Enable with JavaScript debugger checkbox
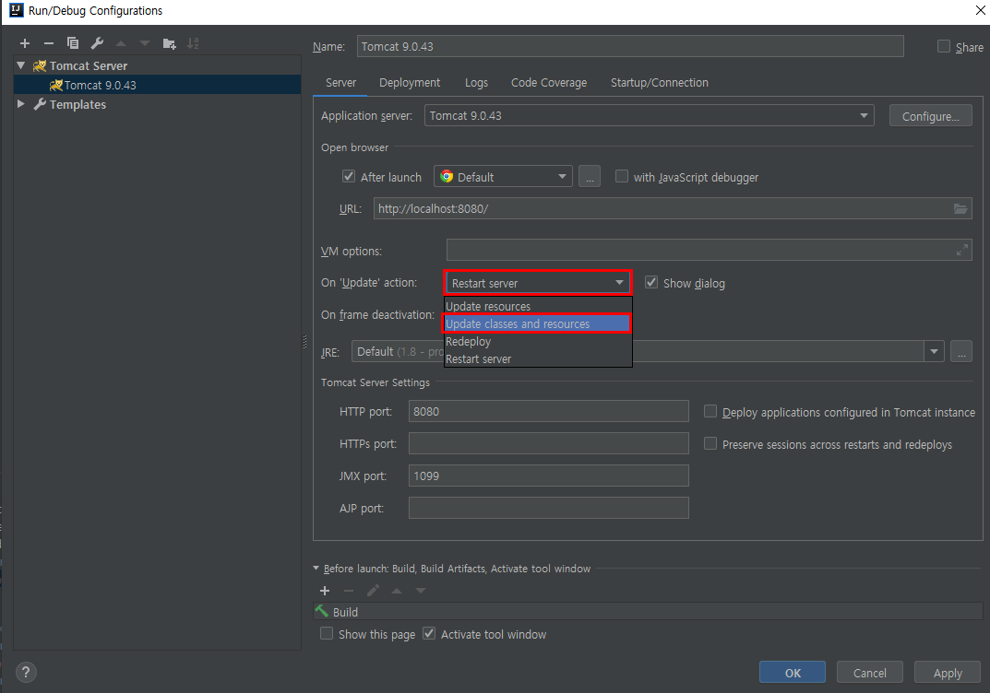The width and height of the screenshot is (990, 693). [x=622, y=177]
